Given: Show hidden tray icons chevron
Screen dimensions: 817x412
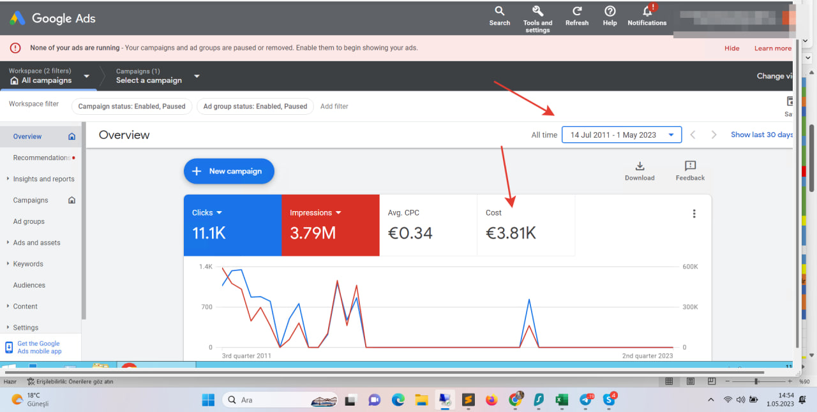Looking at the screenshot, I should pos(711,400).
